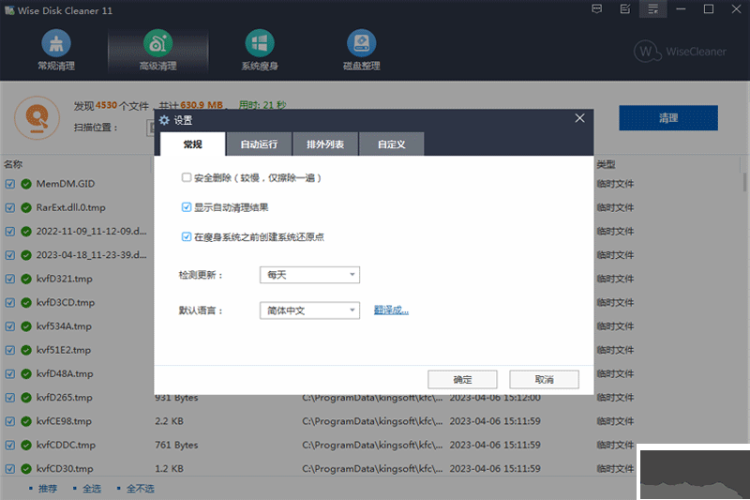The width and height of the screenshot is (750, 500).
Task: Open the 检测更新 frequency dropdown
Action: click(309, 275)
